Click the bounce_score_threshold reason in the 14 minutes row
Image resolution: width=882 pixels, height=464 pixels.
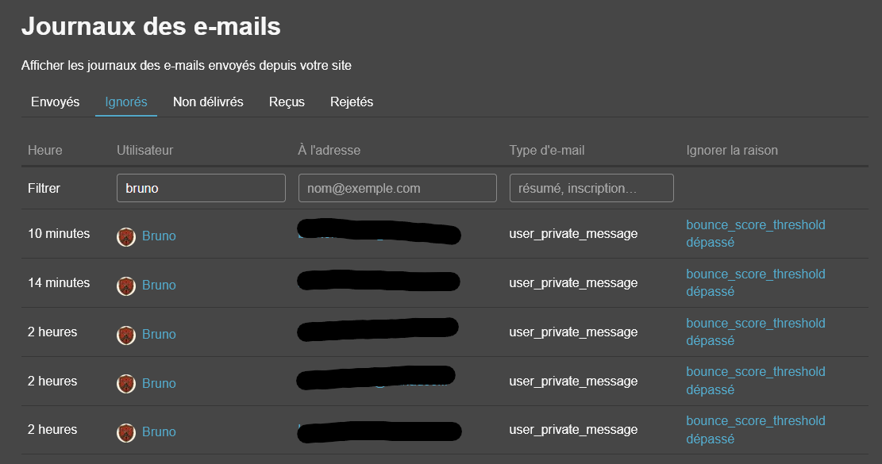point(755,274)
